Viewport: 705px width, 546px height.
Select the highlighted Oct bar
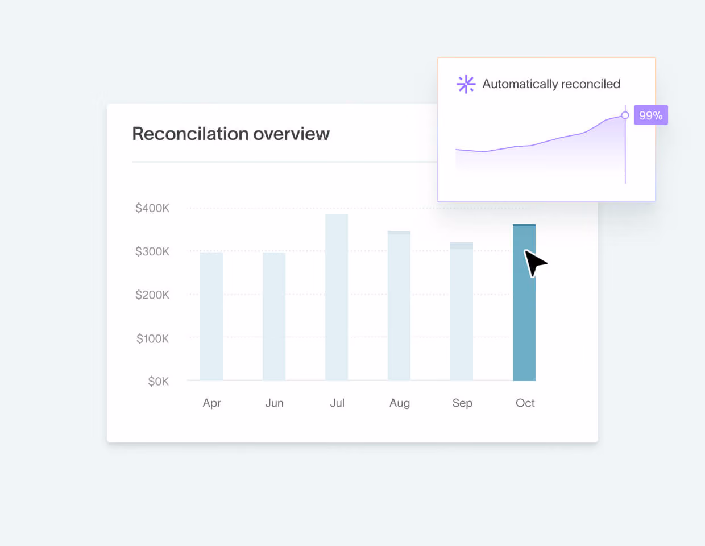pos(524,303)
